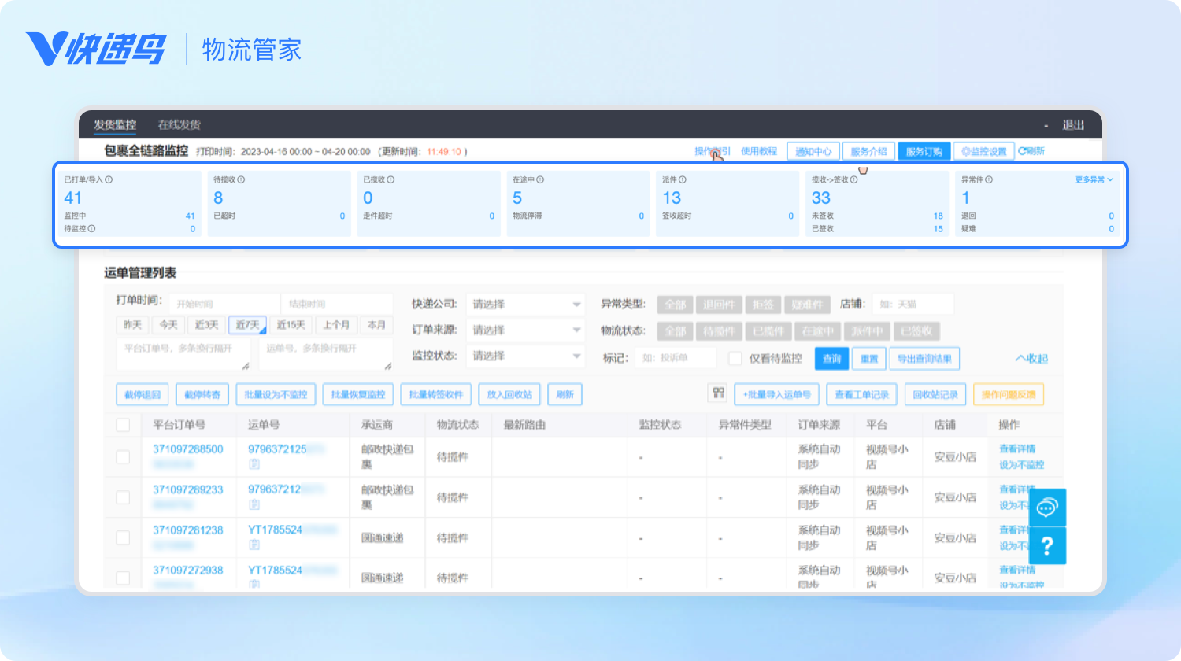
Task: Click the grid column layout icon
Action: [717, 393]
